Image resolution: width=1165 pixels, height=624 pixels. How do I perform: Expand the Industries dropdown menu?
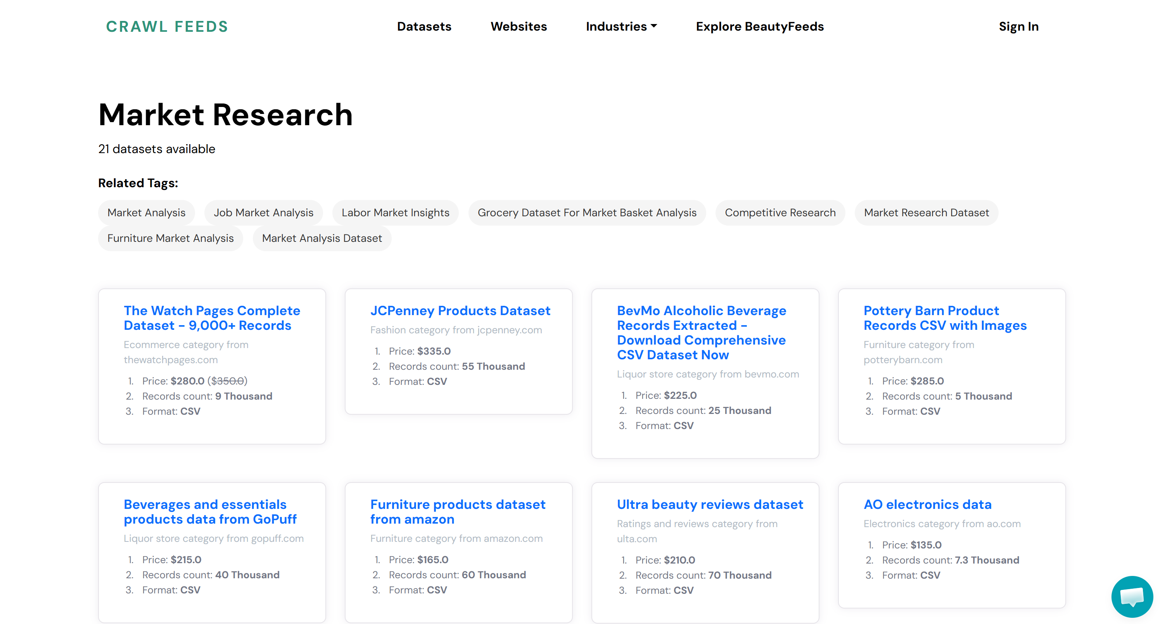tap(621, 27)
